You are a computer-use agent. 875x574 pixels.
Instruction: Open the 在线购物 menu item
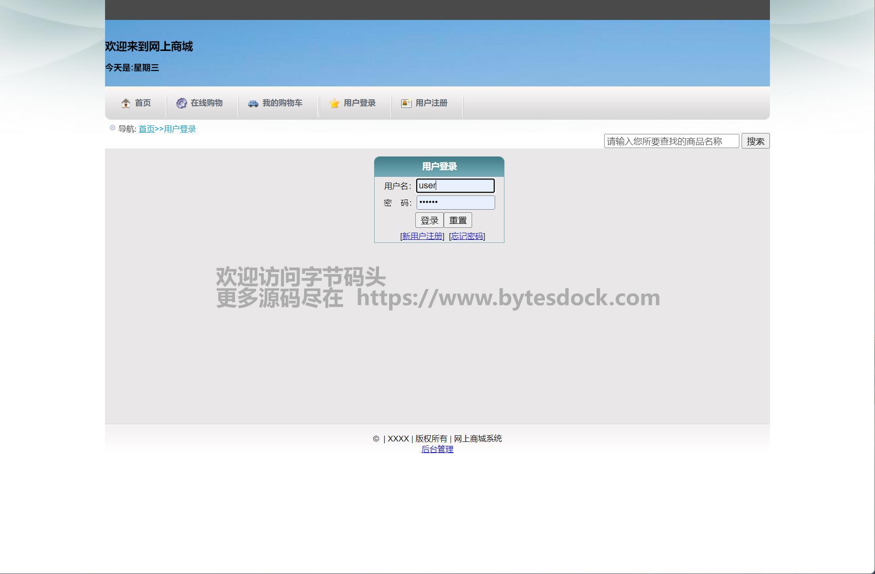(207, 103)
